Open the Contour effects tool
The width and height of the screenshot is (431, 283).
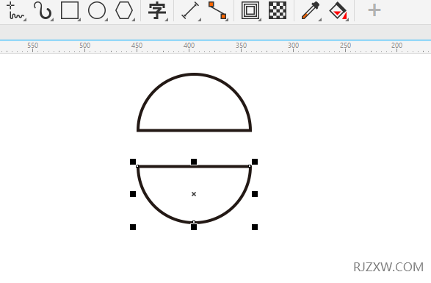tap(250, 10)
